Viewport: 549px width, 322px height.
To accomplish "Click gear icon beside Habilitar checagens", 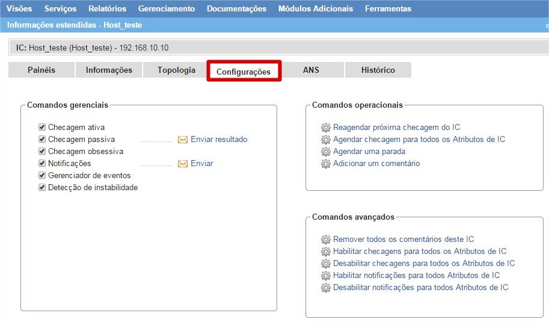I will (326, 252).
